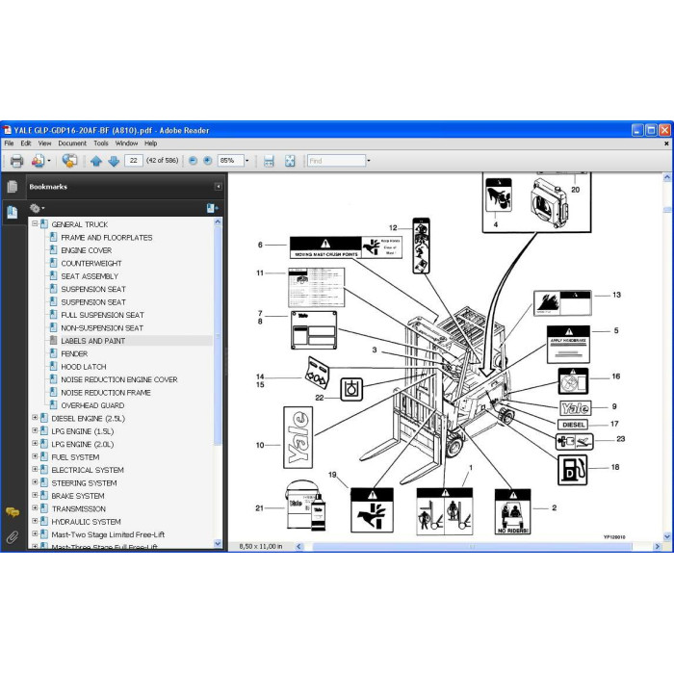Open the View menu

[44, 143]
